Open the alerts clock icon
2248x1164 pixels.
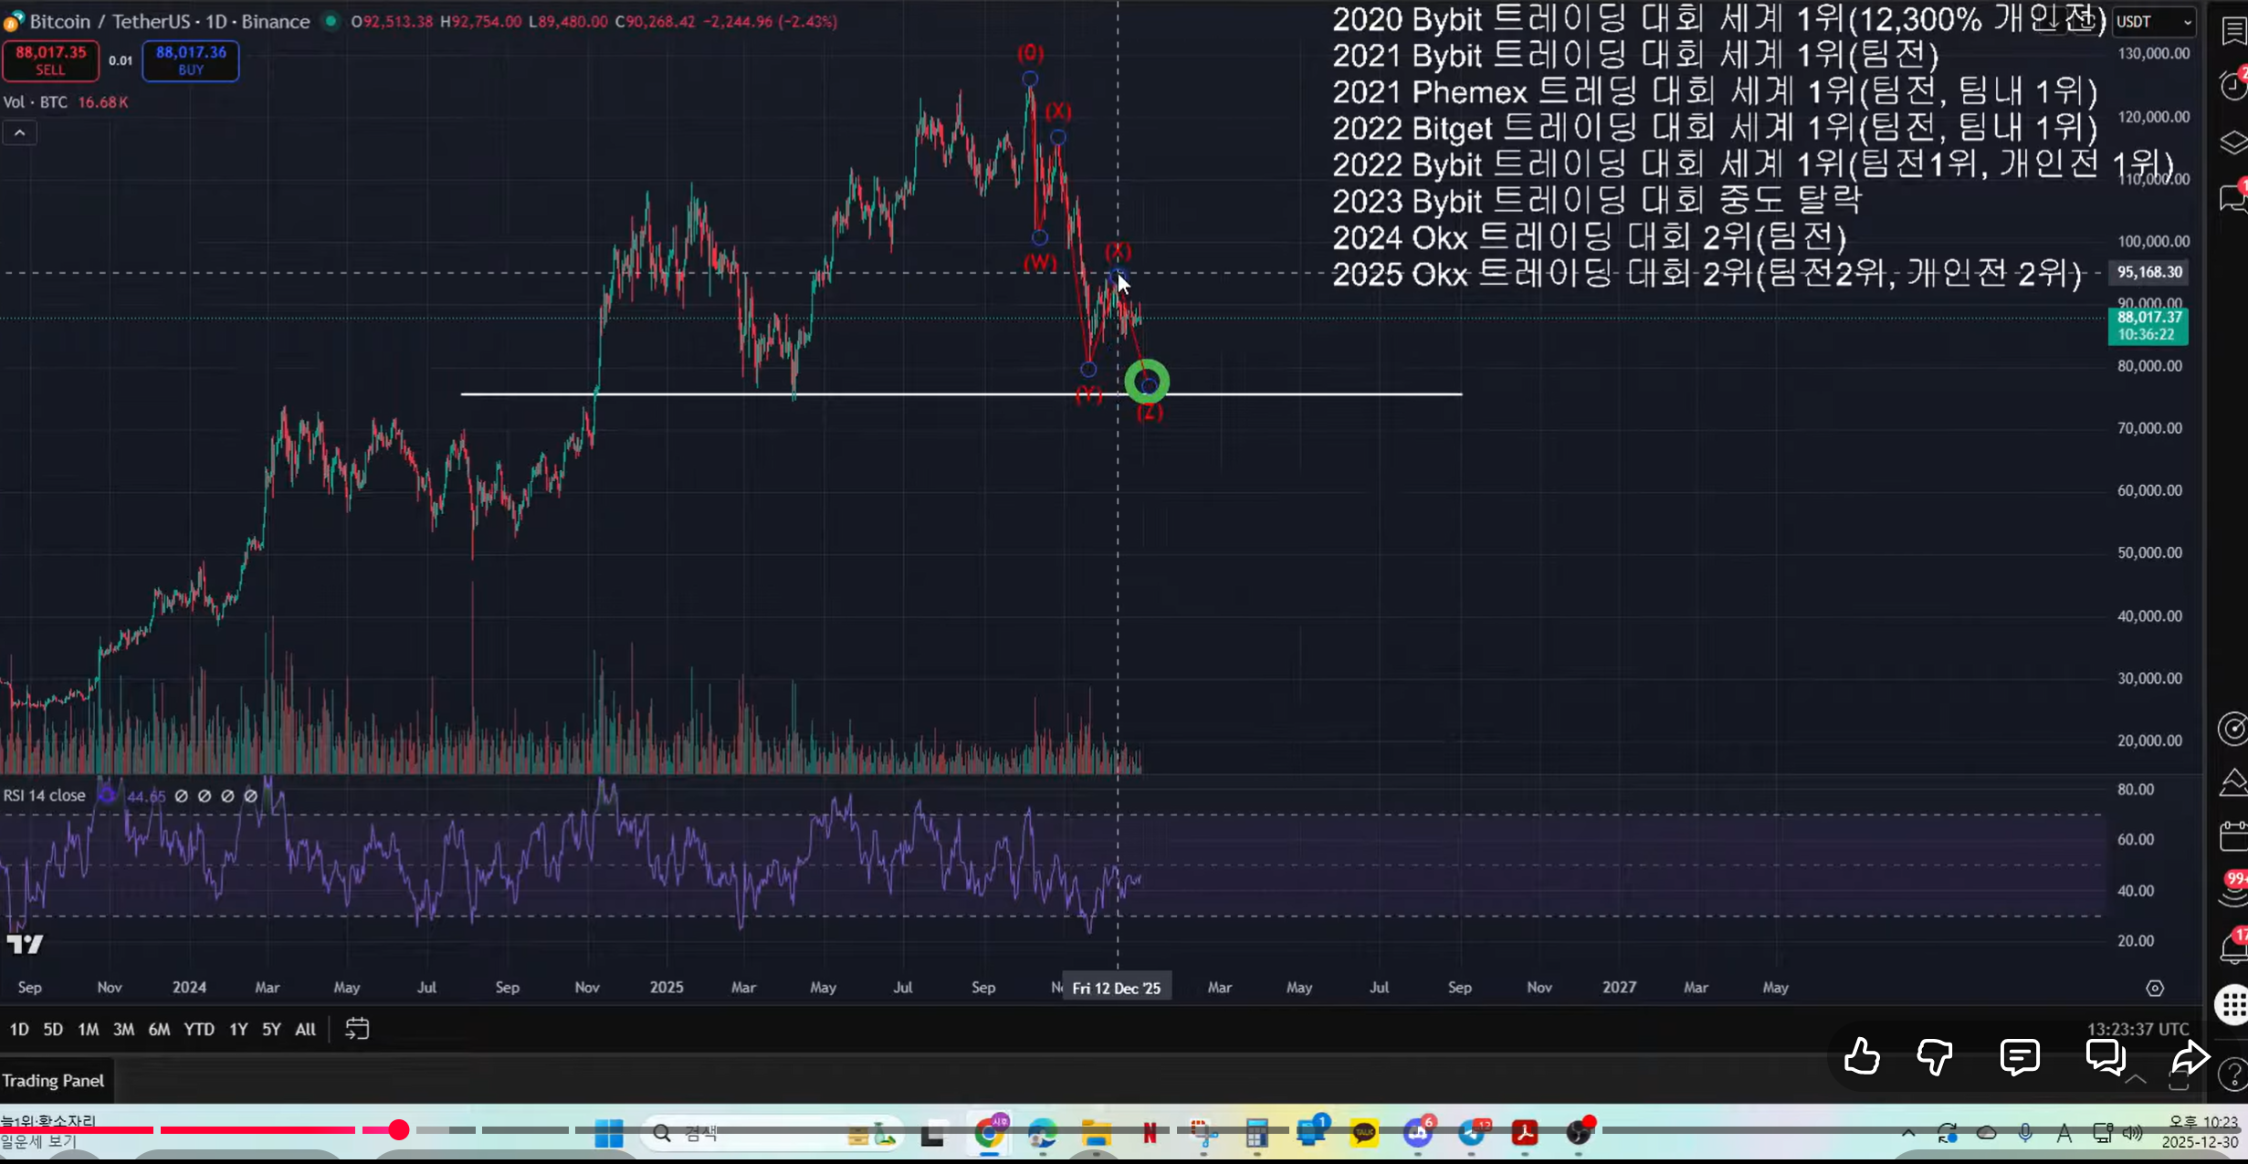click(2233, 85)
